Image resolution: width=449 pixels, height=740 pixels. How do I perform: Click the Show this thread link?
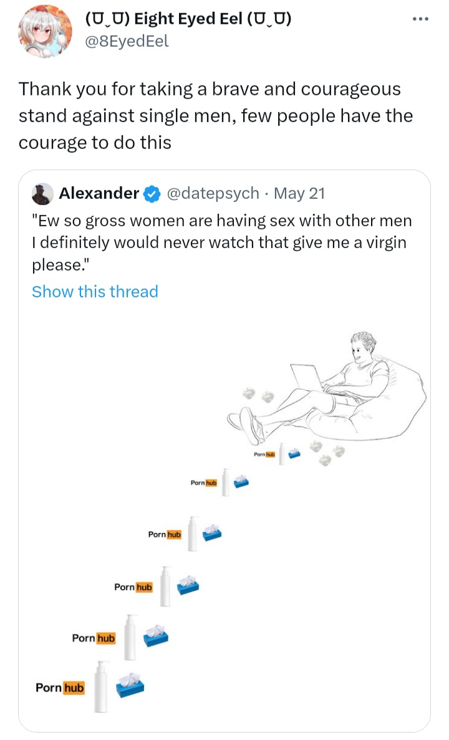click(x=95, y=292)
